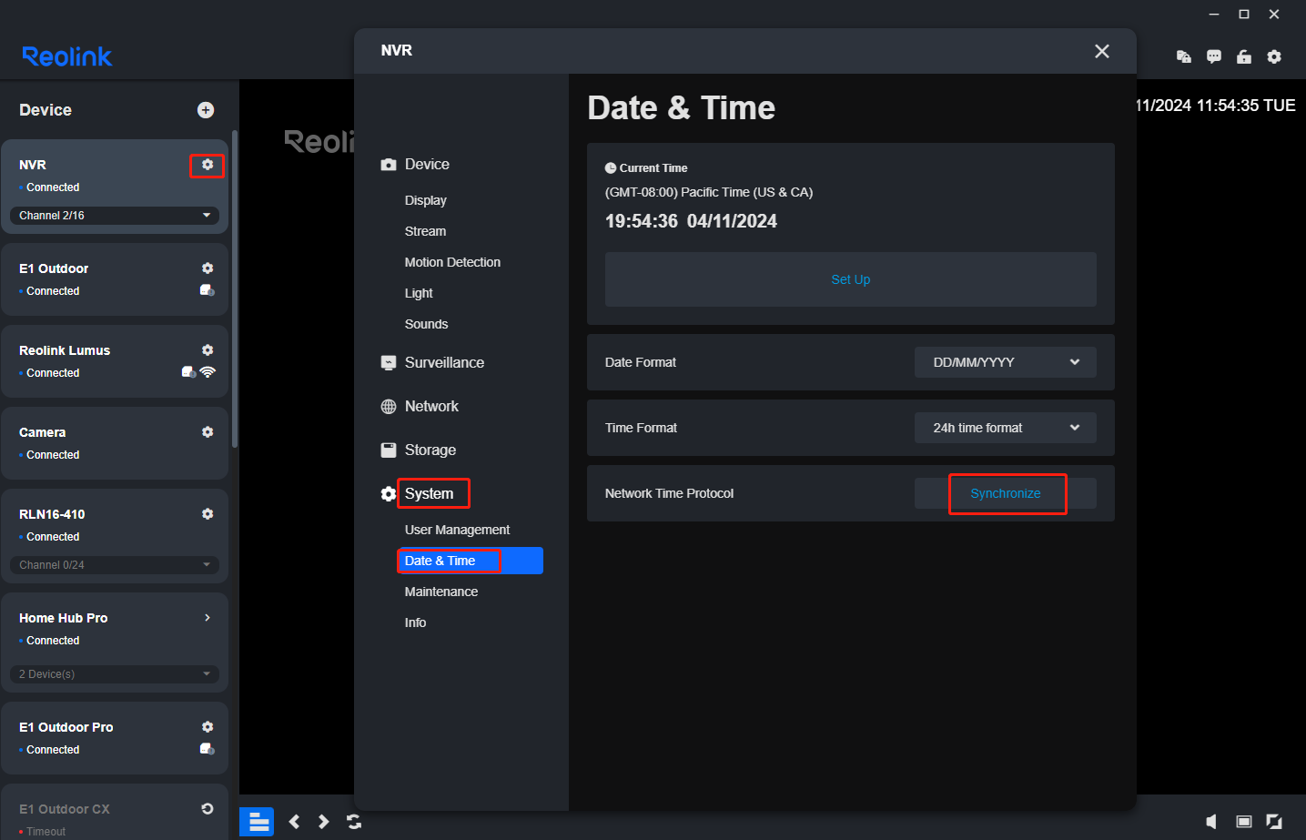The height and width of the screenshot is (840, 1306).
Task: Click the Synchronize button
Action: (x=1005, y=493)
